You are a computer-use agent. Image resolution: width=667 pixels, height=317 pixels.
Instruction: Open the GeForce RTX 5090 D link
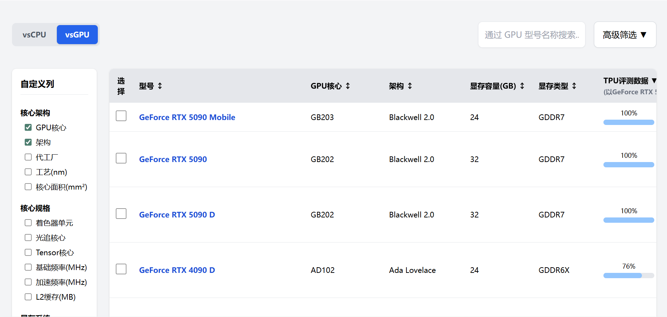[177, 215]
